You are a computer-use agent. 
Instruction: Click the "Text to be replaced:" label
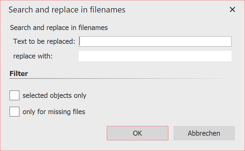pos(44,41)
